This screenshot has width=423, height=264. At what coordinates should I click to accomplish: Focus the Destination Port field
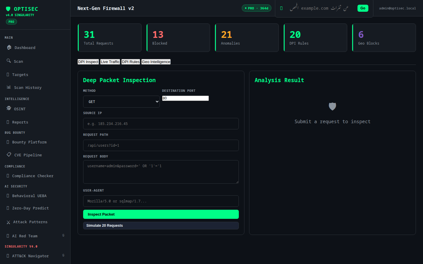tap(185, 98)
